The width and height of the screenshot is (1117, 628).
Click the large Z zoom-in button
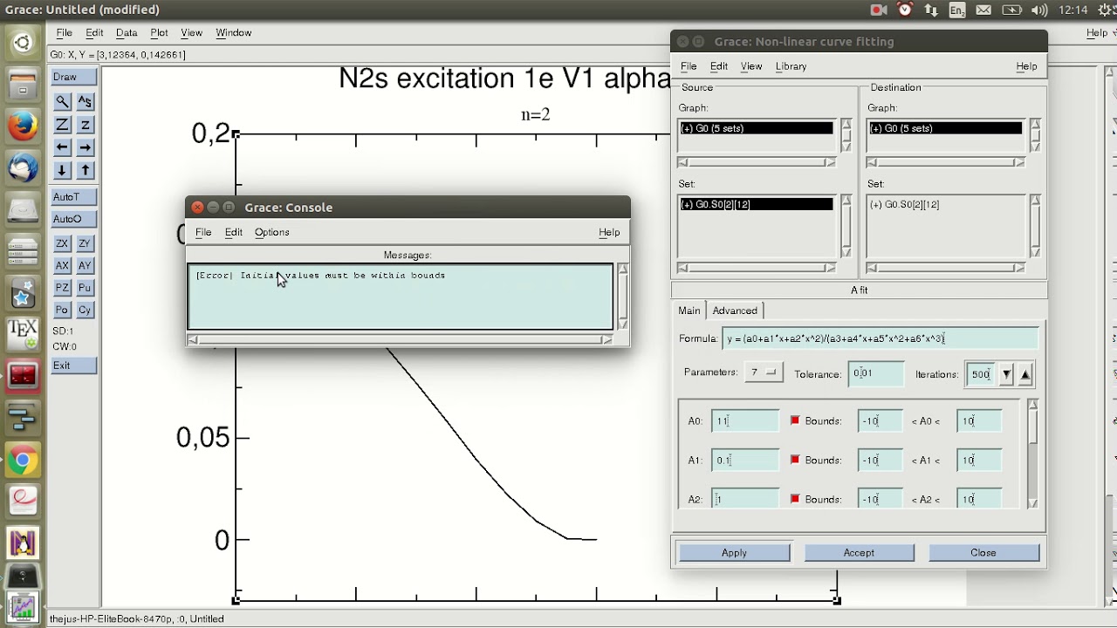tap(63, 125)
